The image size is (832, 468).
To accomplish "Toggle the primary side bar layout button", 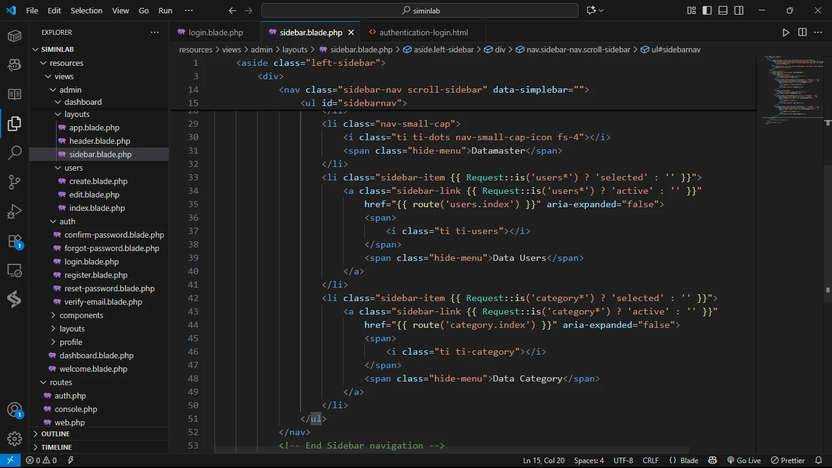I will [707, 10].
